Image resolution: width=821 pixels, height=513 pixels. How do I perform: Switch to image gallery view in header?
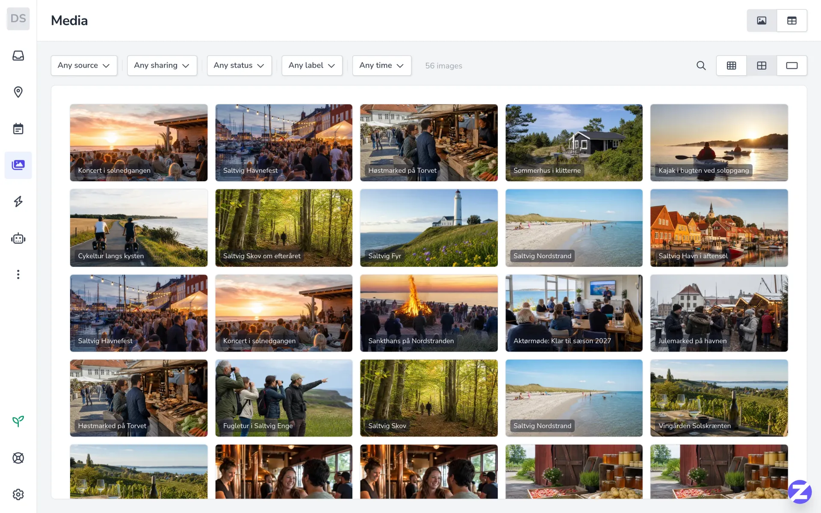pos(762,21)
